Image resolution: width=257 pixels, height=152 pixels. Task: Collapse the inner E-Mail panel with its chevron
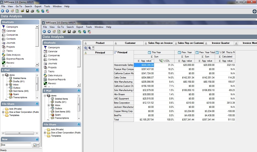79,91
